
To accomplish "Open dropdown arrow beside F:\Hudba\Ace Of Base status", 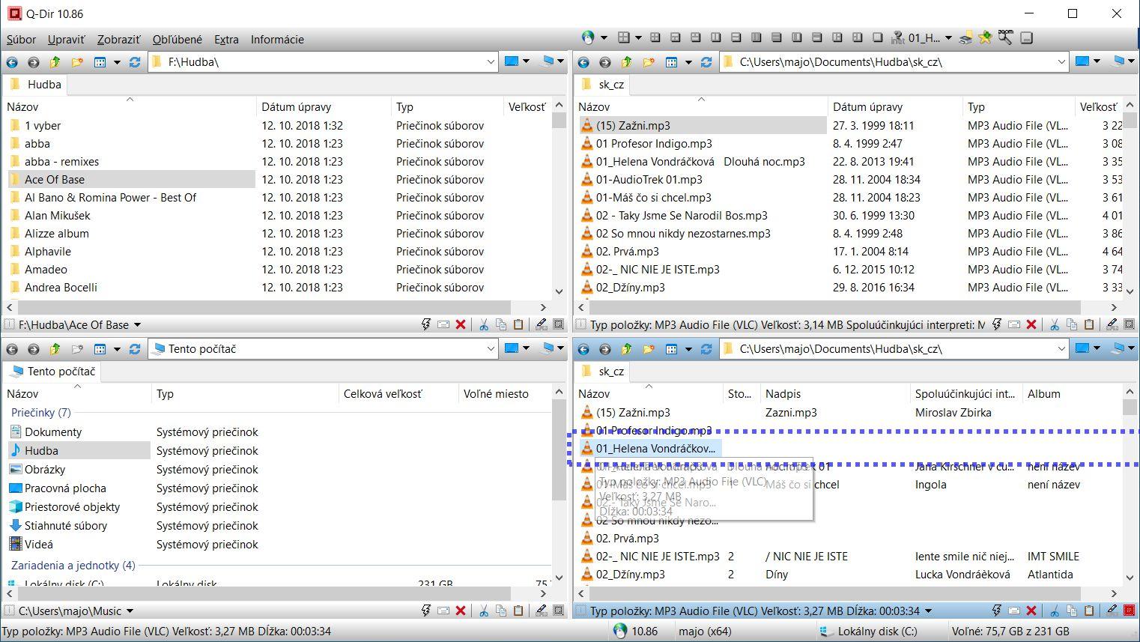I will click(137, 325).
